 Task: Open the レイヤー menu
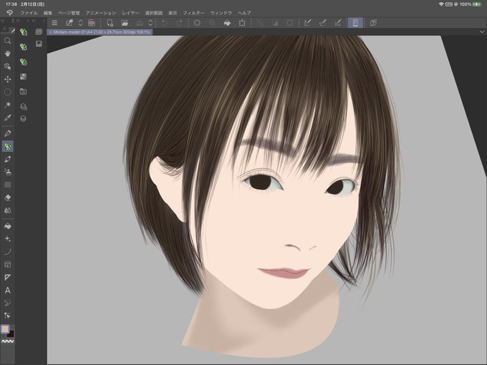pos(130,13)
